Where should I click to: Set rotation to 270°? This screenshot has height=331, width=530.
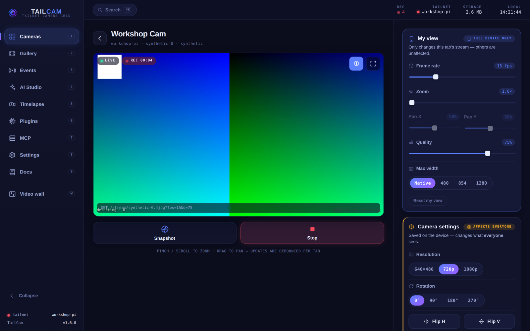pyautogui.click(x=473, y=301)
